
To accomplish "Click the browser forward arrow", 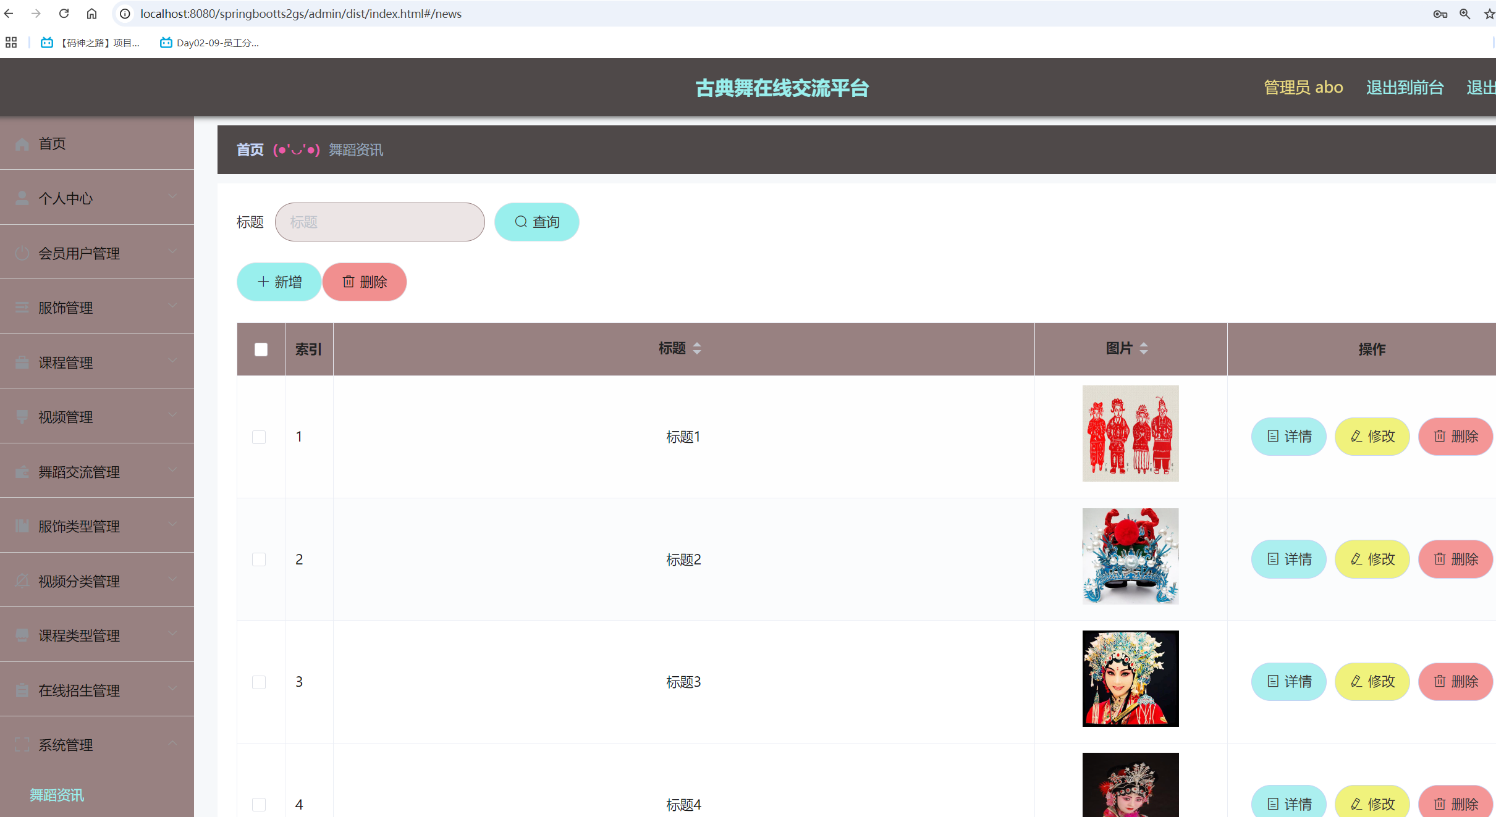I will [x=36, y=14].
